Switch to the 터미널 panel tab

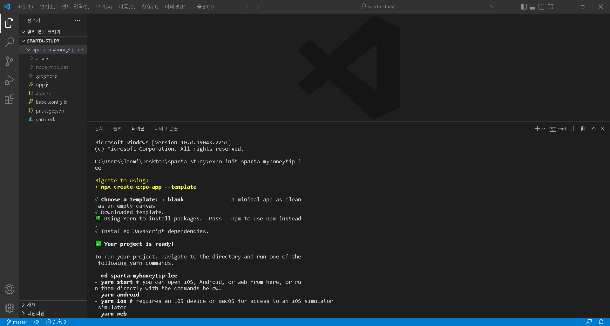(x=138, y=129)
